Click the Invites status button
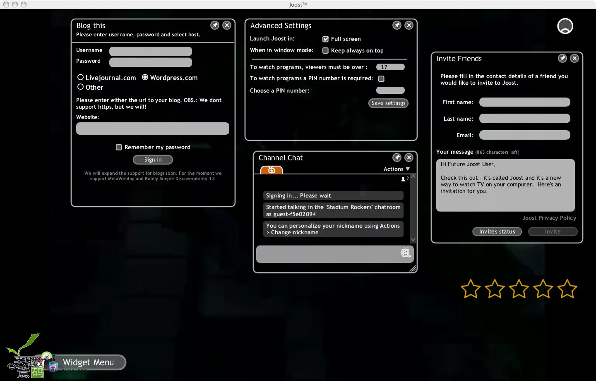The width and height of the screenshot is (596, 381). point(497,231)
